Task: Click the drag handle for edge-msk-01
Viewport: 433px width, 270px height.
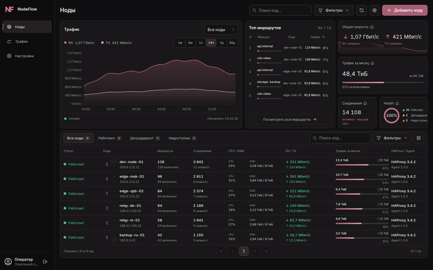Action: [x=107, y=179]
